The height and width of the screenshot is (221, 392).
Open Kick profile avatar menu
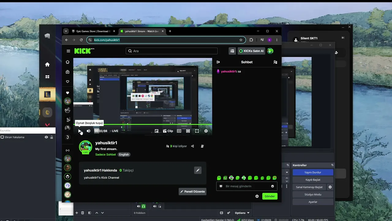tap(270, 51)
